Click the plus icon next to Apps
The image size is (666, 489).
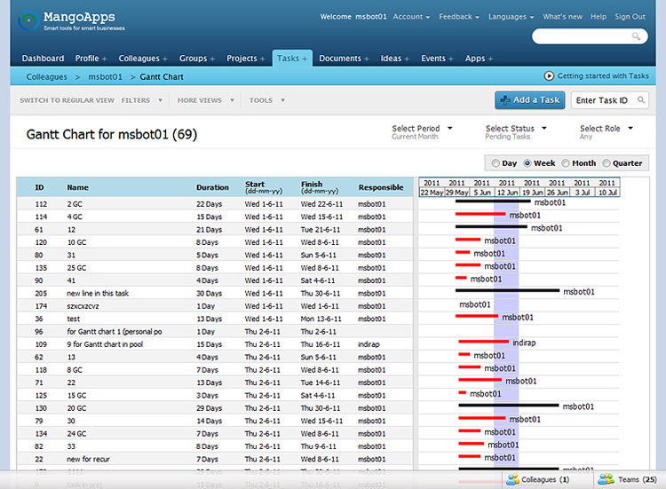click(490, 59)
